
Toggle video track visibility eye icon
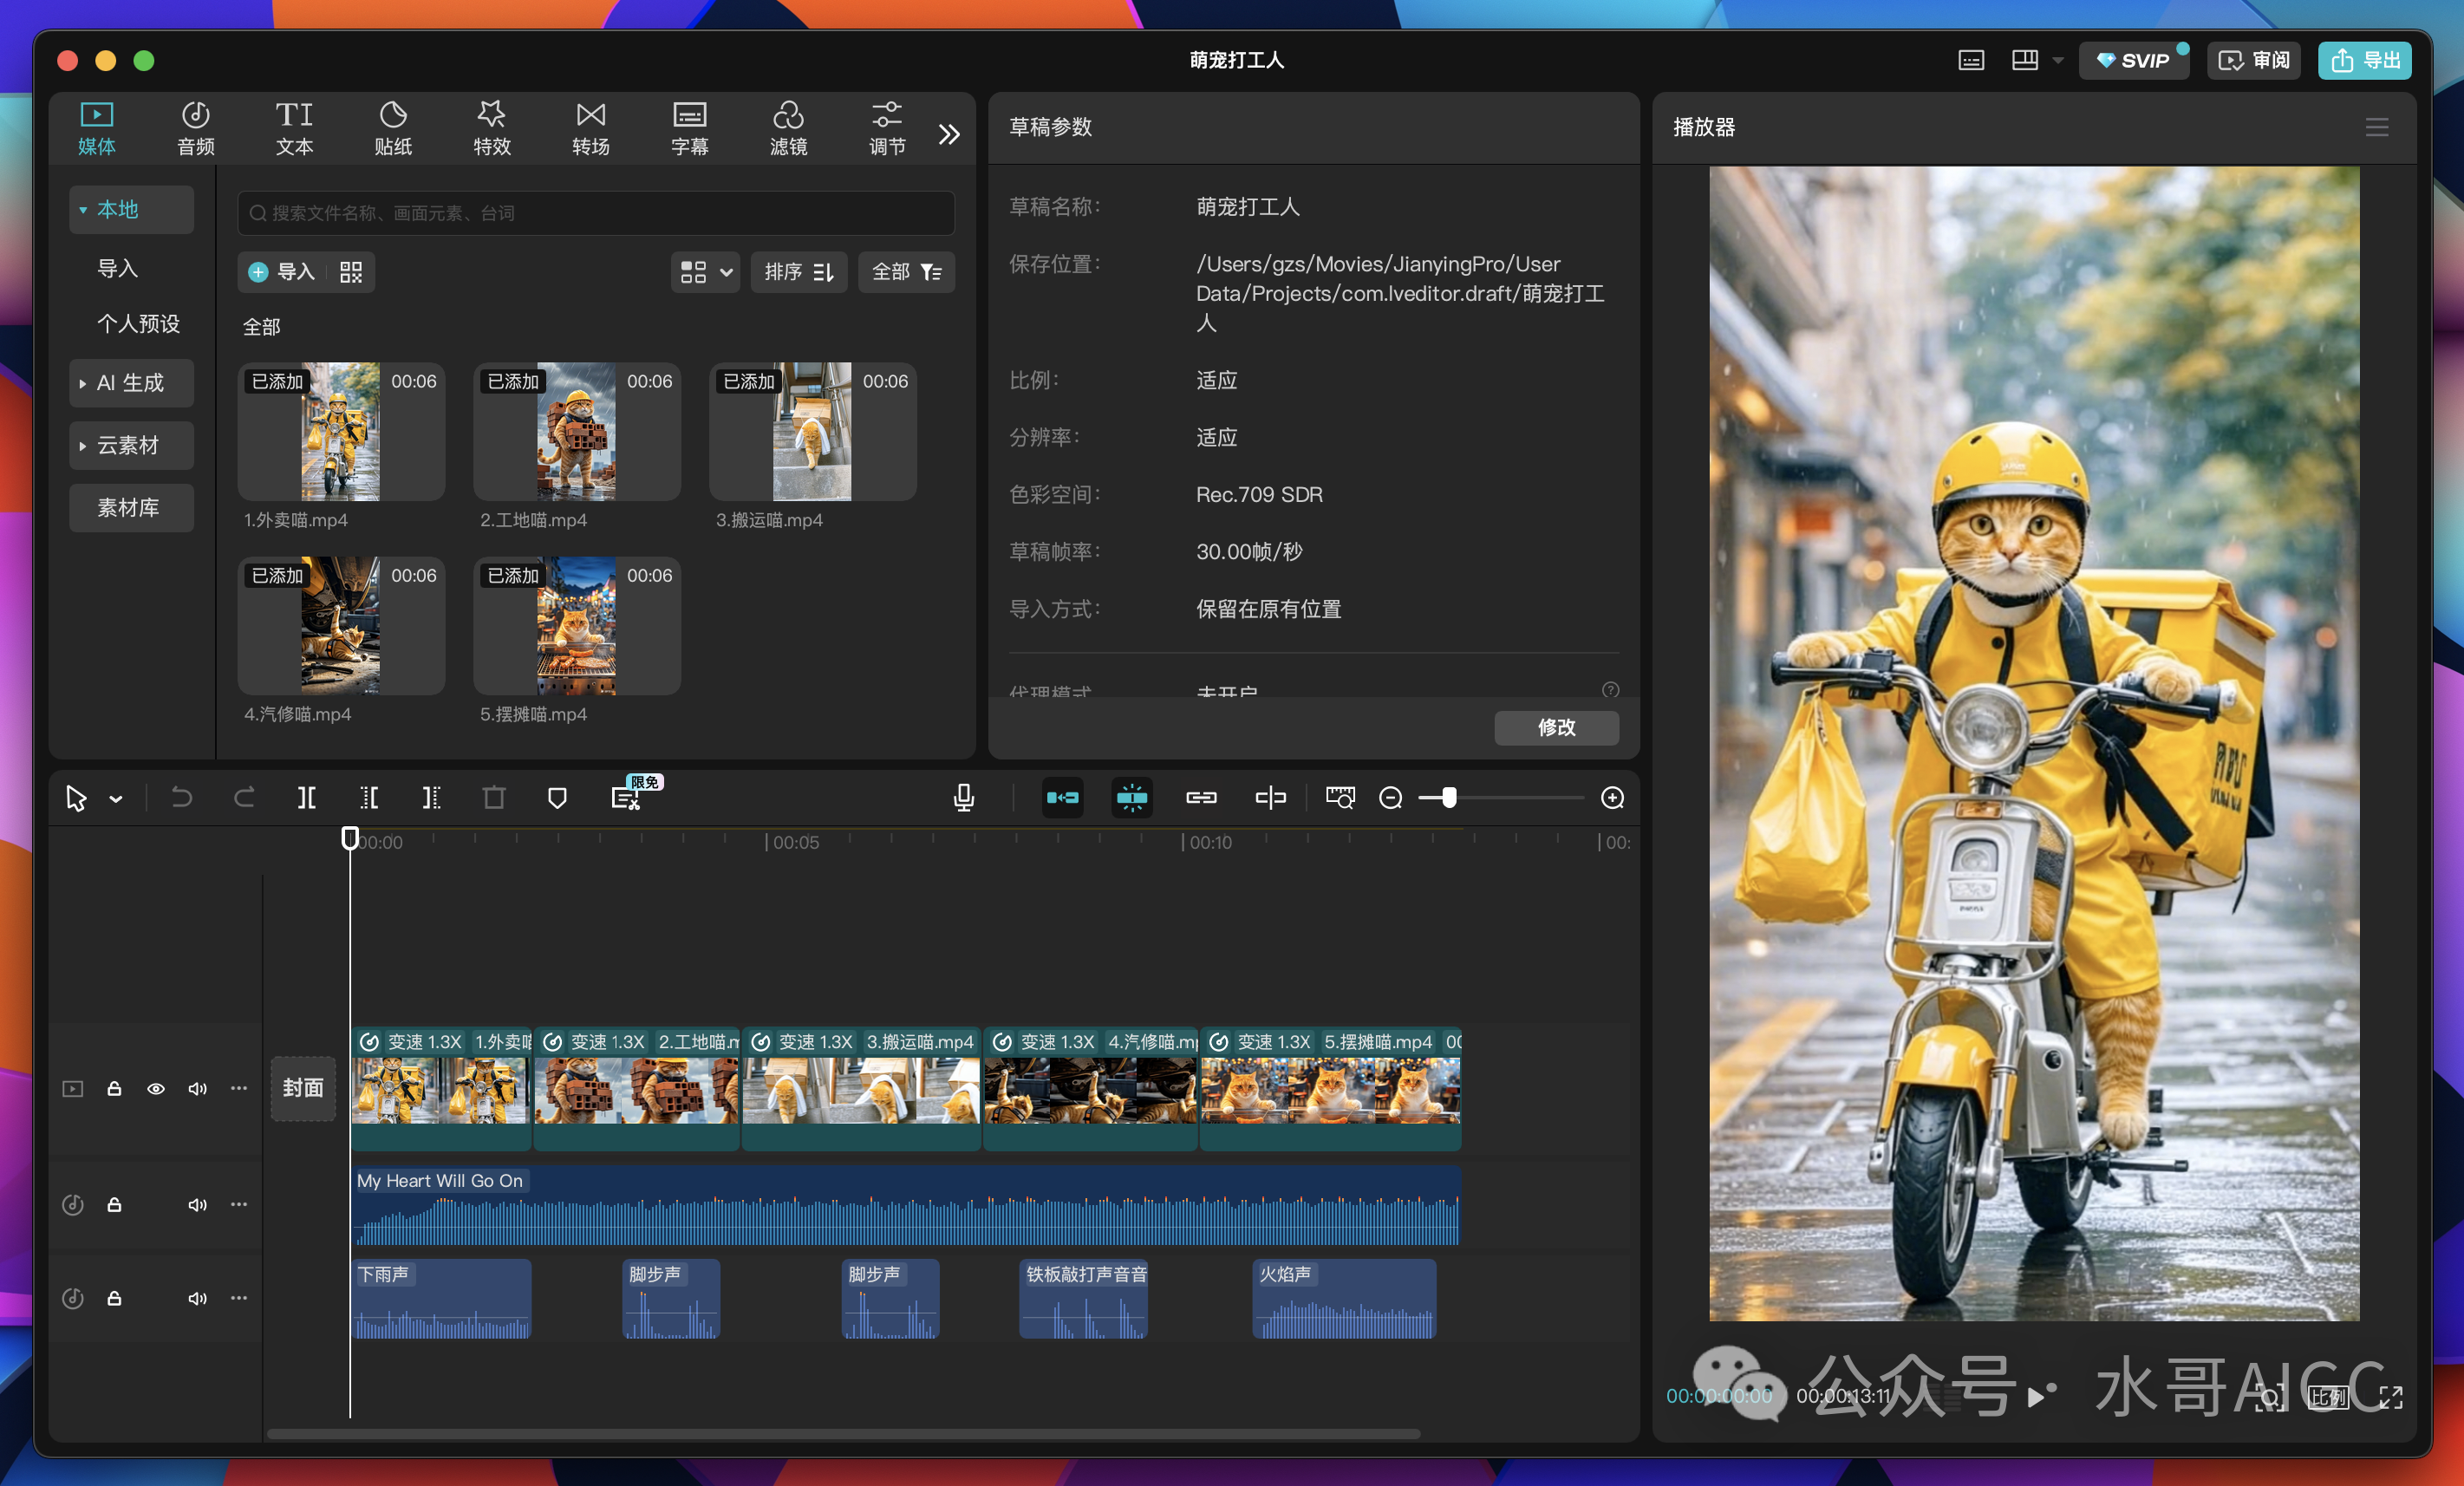pyautogui.click(x=156, y=1088)
